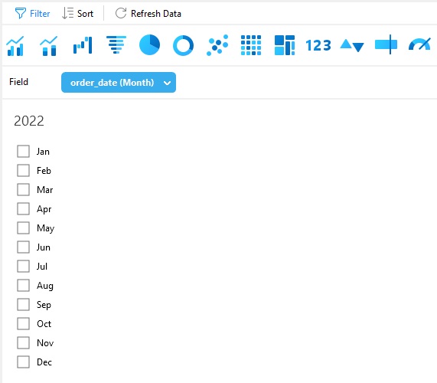Check the Jan month checkbox

point(23,151)
